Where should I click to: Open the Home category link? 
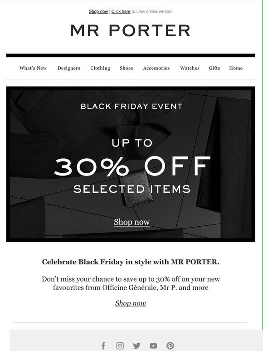point(236,68)
